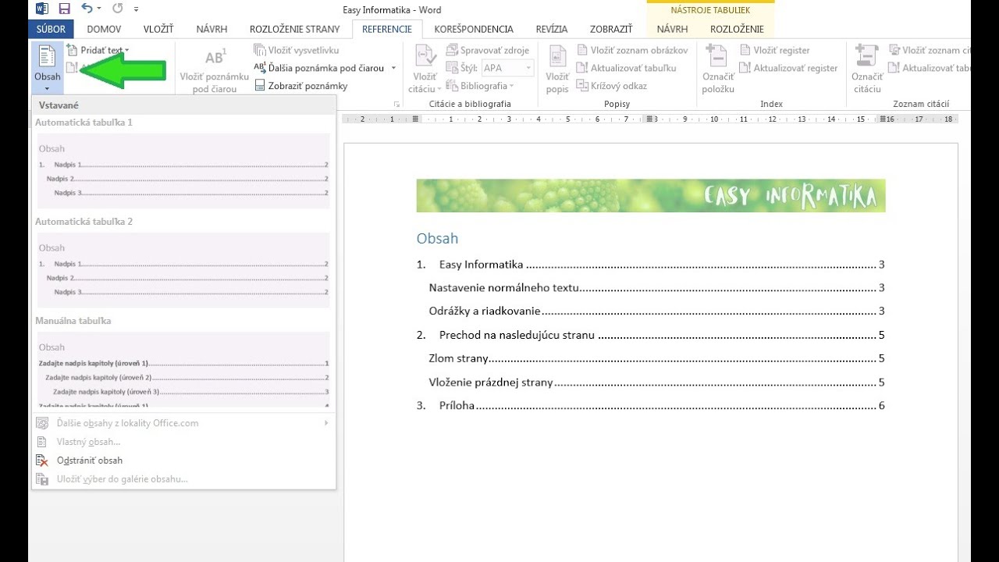Click Pridať text button

tap(98, 50)
